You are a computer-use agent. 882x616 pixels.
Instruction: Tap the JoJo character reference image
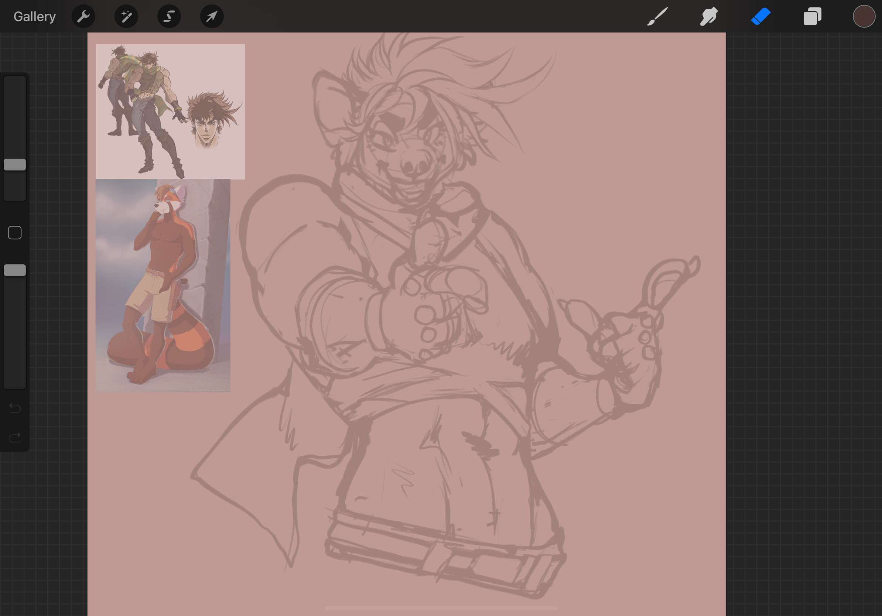pyautogui.click(x=170, y=112)
